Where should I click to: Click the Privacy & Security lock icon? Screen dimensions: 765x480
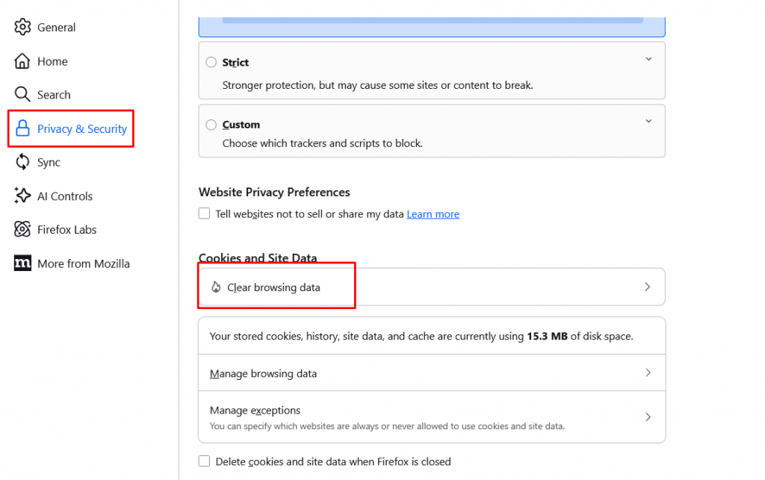click(x=22, y=128)
